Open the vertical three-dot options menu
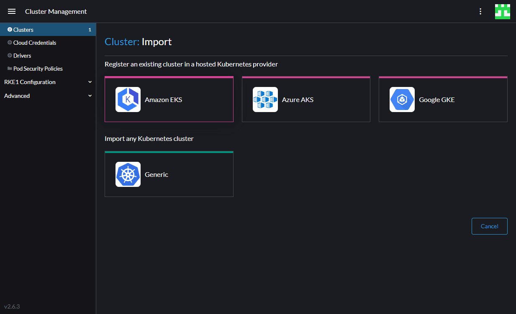Screen dimensions: 516x314 [x=480, y=11]
